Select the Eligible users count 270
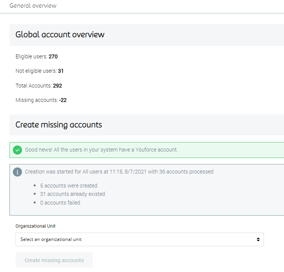The height and width of the screenshot is (272, 284). [x=53, y=57]
